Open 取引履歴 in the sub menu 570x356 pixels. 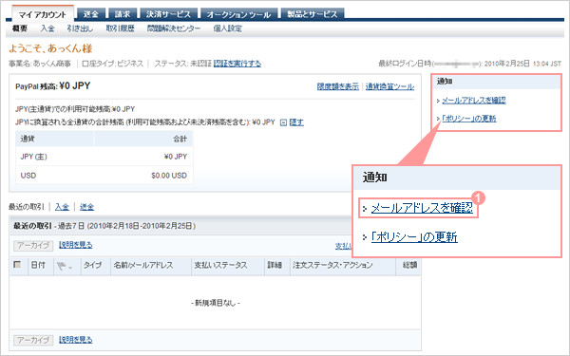[120, 28]
